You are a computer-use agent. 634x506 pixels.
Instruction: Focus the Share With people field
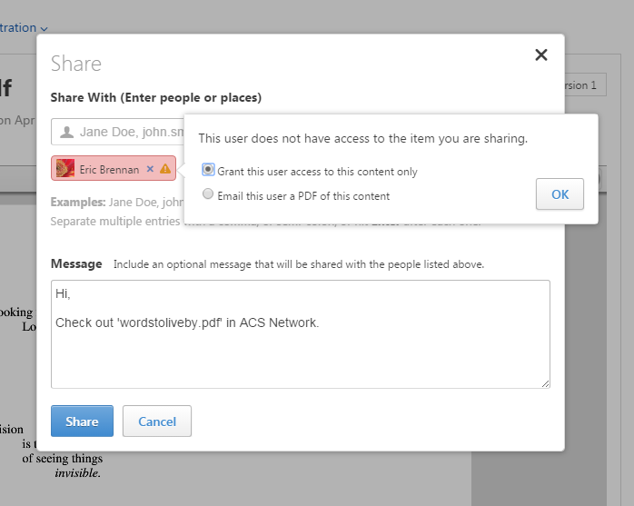127,133
